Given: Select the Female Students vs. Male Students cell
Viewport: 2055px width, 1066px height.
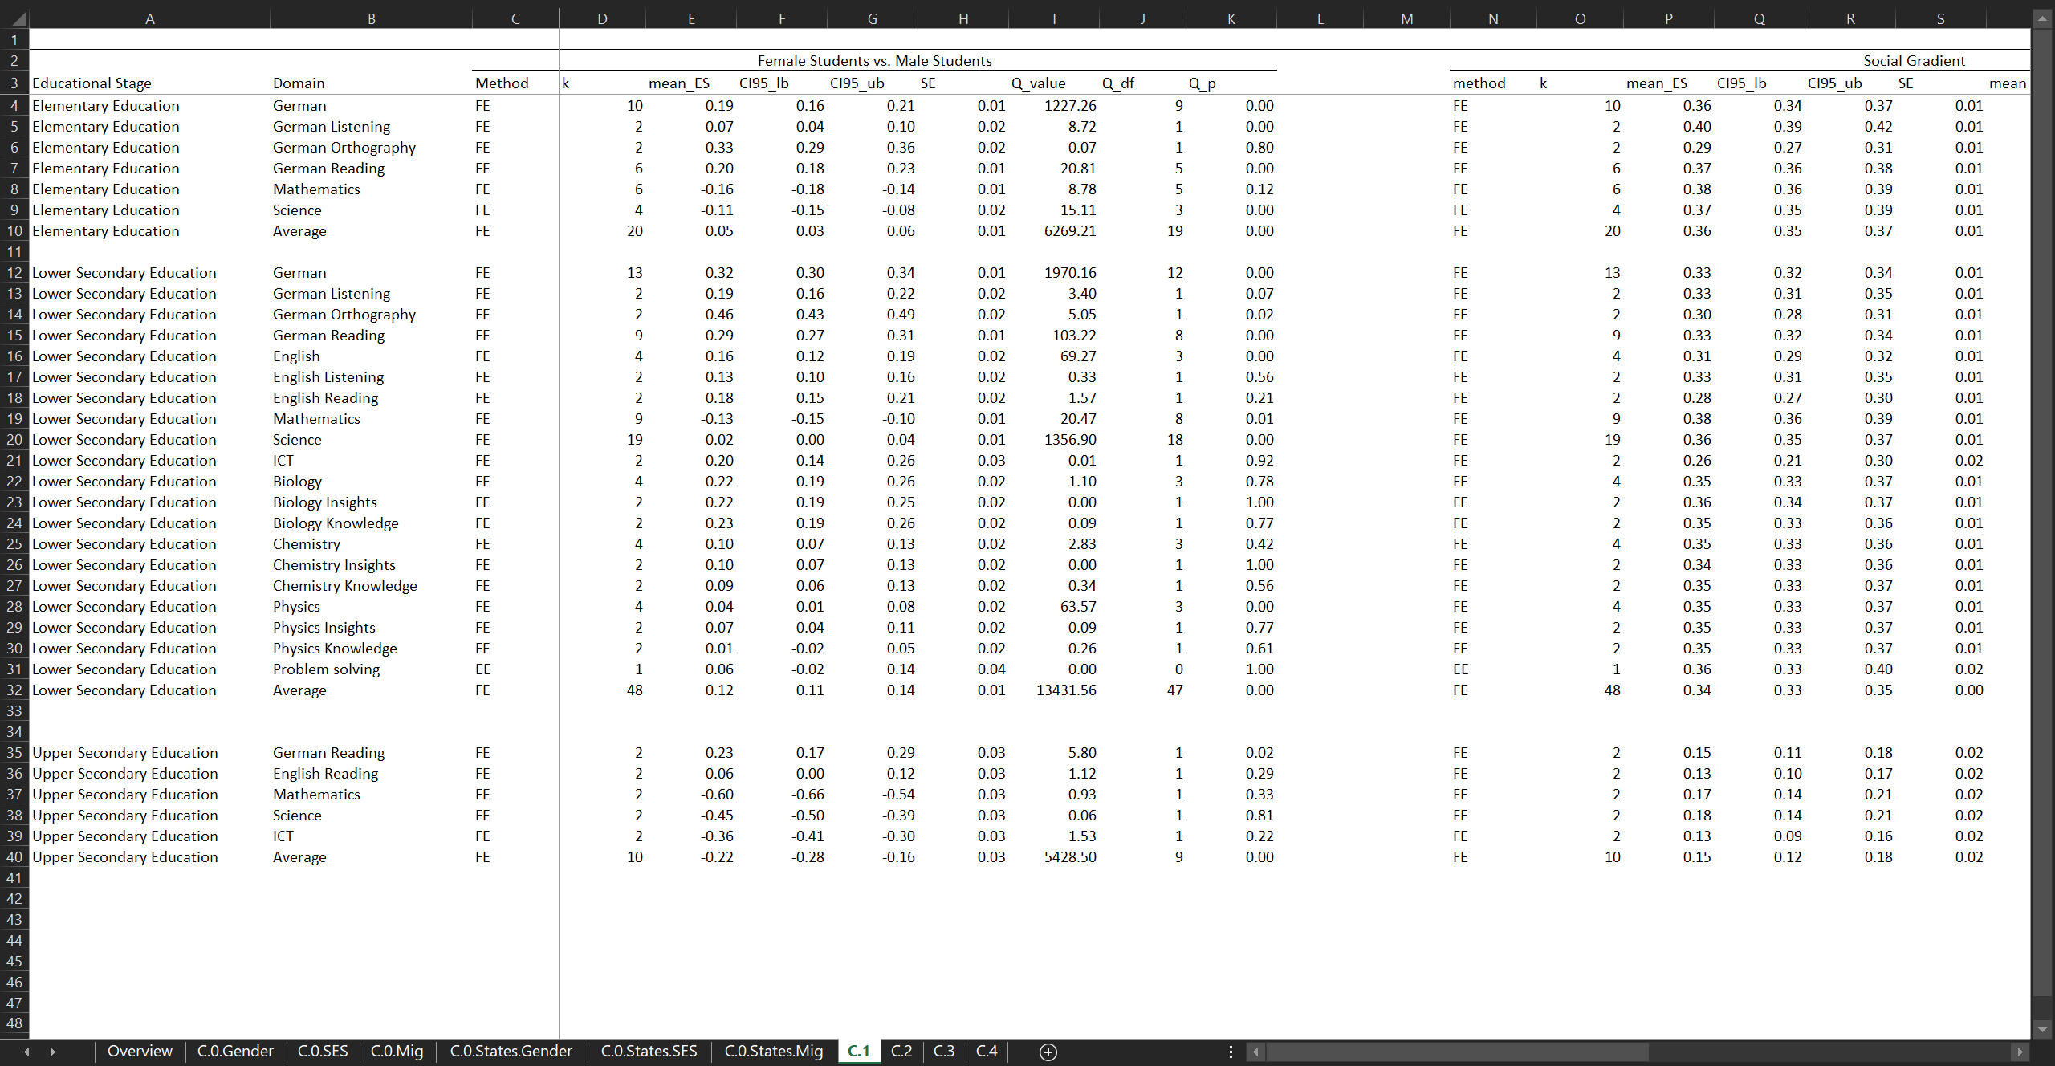Looking at the screenshot, I should click(874, 61).
